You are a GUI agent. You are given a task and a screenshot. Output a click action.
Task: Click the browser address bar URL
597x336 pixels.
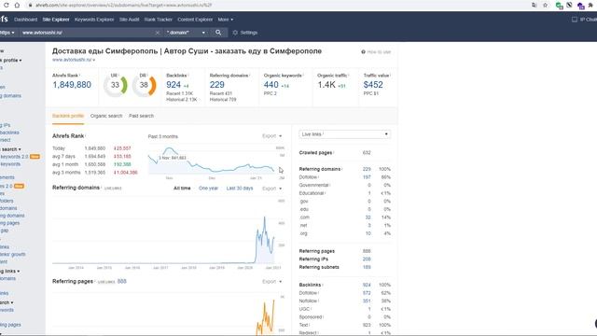tap(124, 6)
